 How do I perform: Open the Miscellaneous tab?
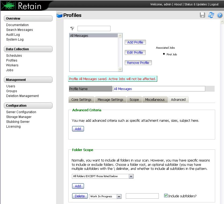155,99
